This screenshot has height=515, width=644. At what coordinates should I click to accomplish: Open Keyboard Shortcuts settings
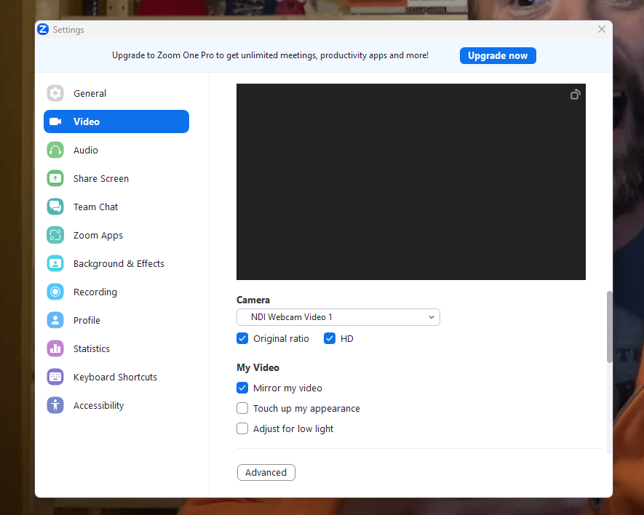116,377
